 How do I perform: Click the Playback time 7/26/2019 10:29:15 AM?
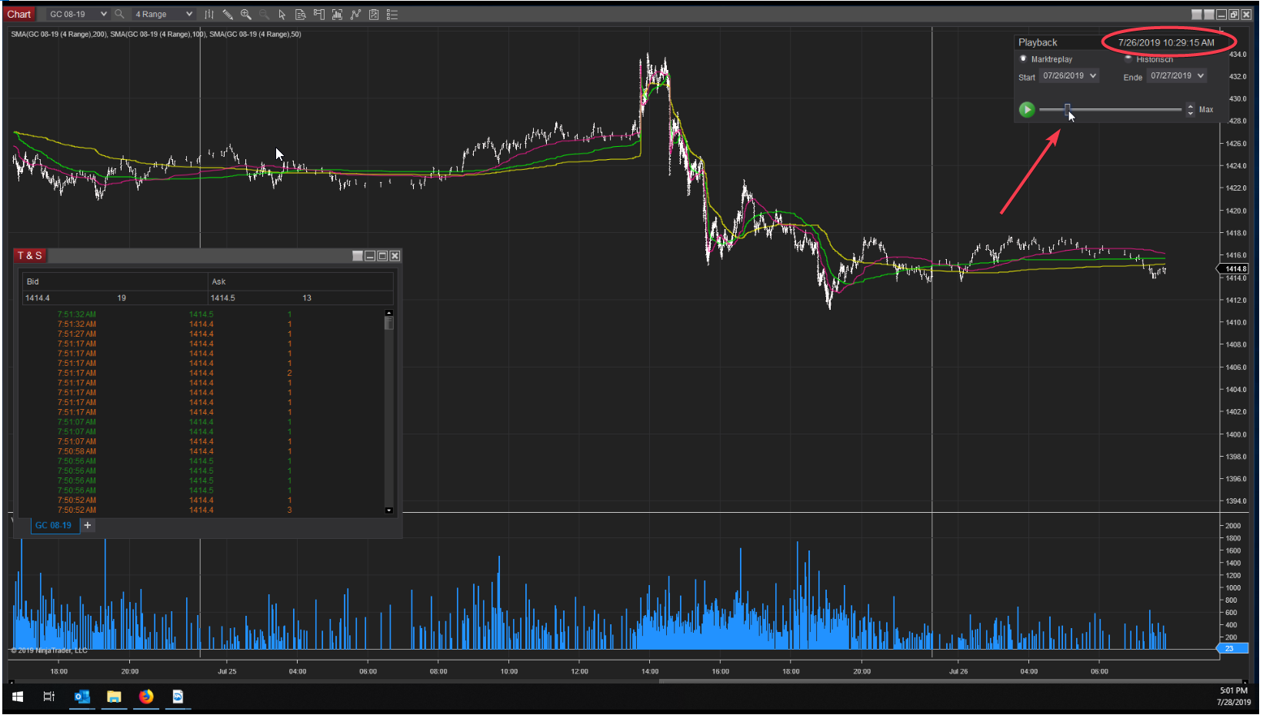pyautogui.click(x=1166, y=42)
